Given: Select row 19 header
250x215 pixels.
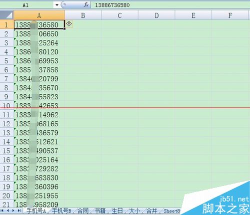Looking at the screenshot, I should (x=6, y=187).
